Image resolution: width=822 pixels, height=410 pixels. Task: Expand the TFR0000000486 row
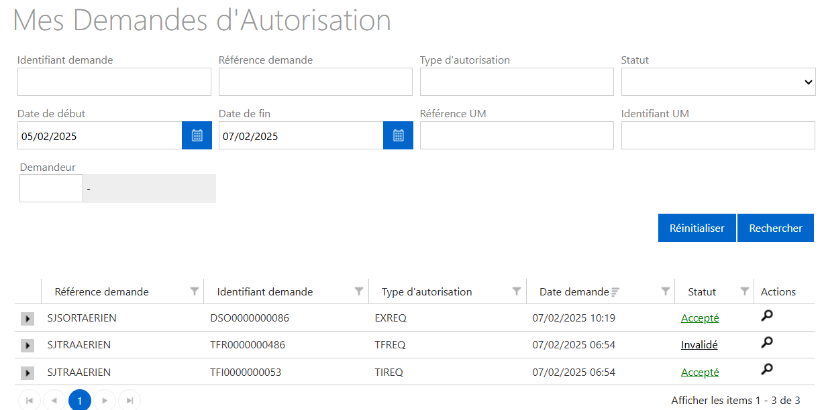pos(28,346)
